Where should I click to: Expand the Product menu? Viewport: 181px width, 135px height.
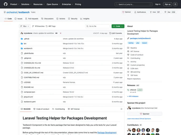point(15,4)
